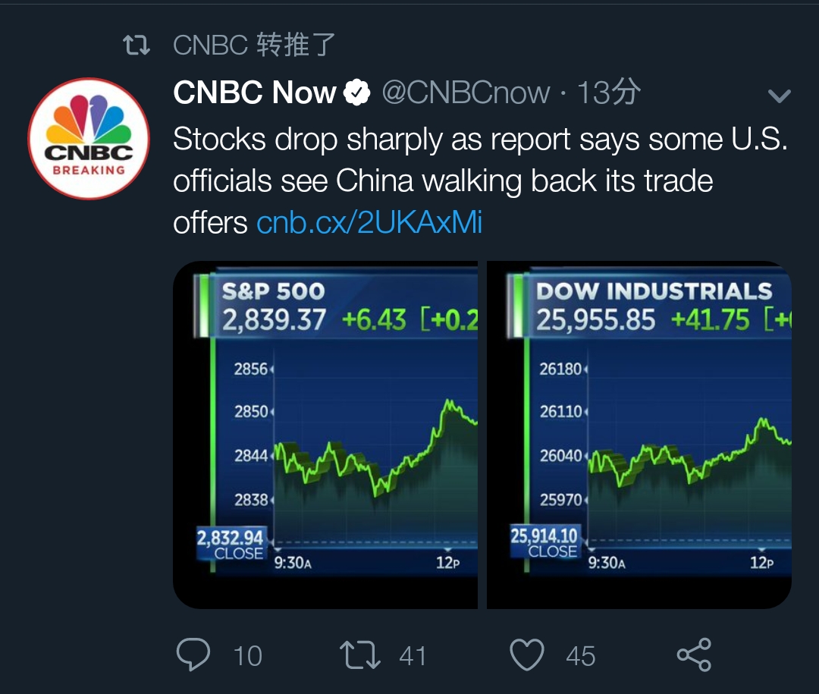Click the verified badge next to CNBC Now

[x=356, y=93]
